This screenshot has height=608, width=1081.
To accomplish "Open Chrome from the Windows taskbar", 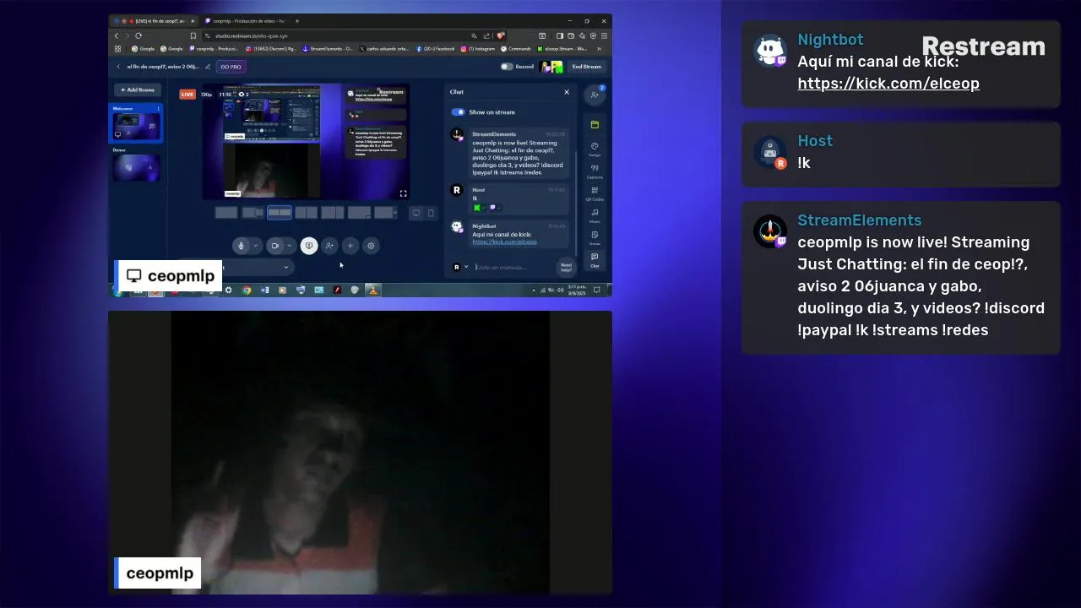I will (x=247, y=290).
